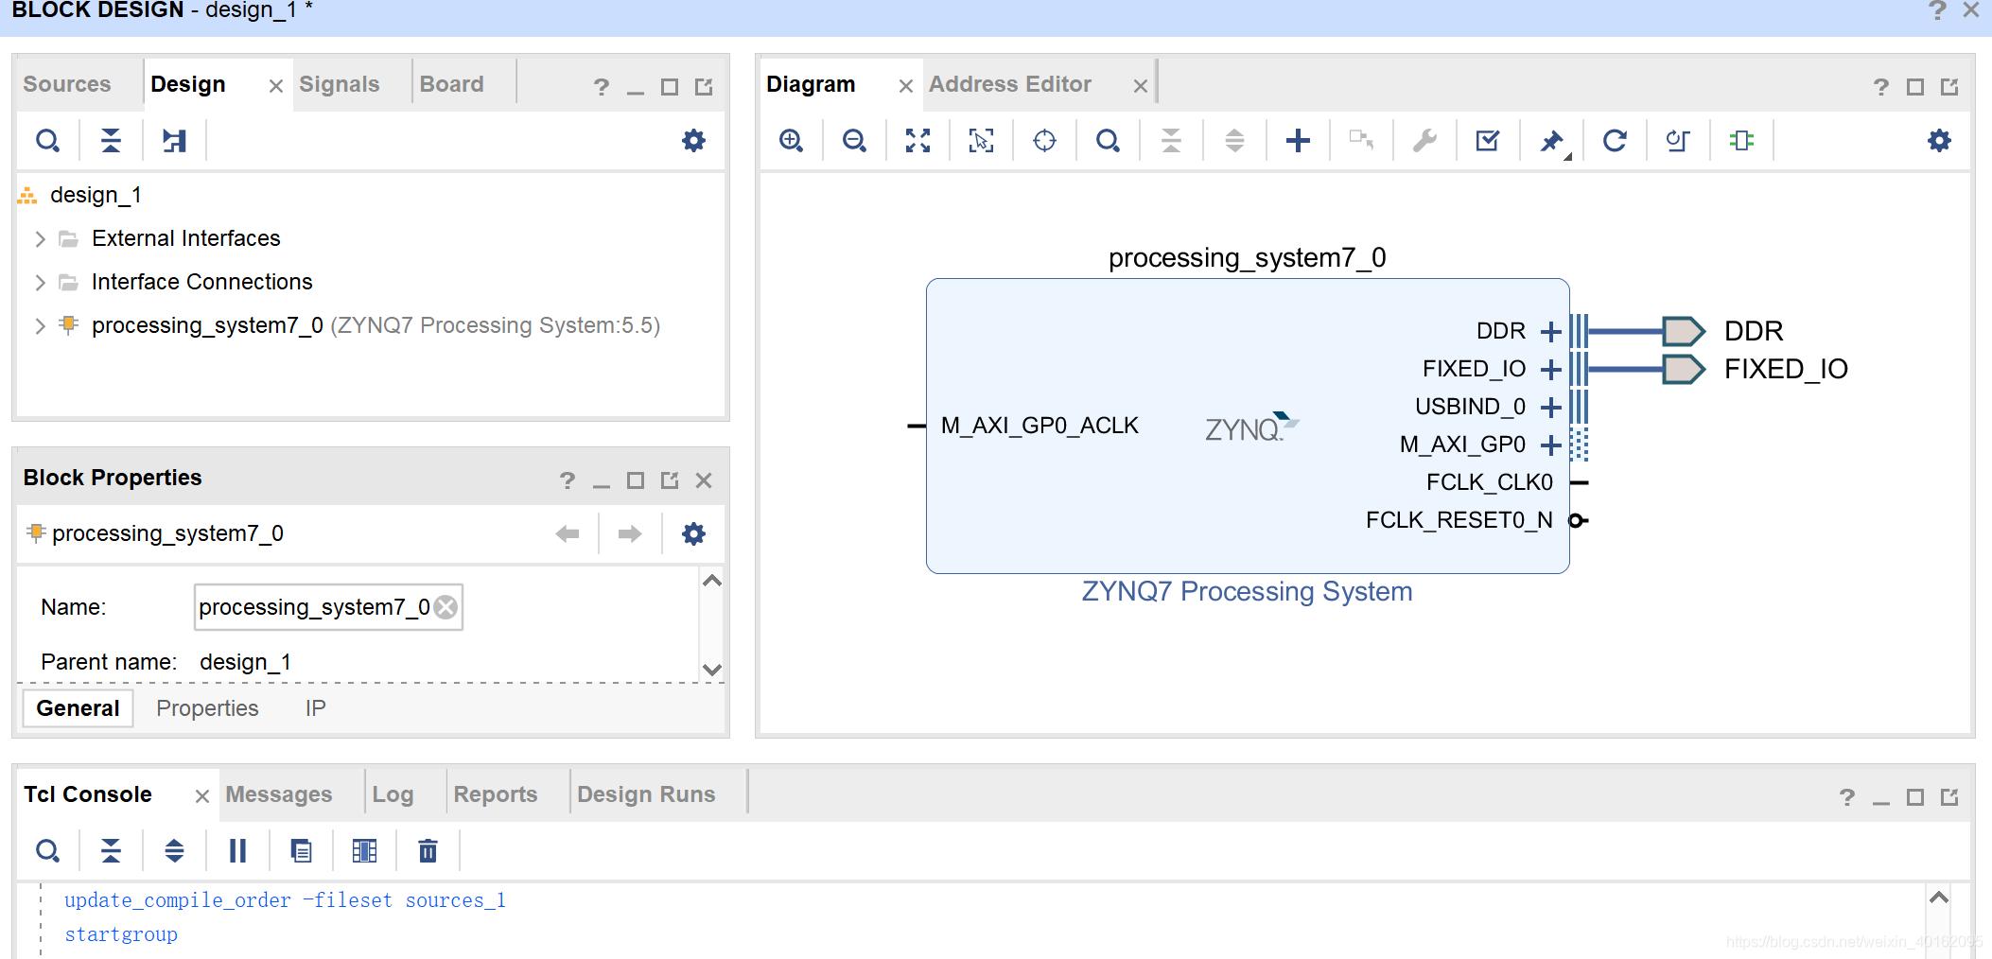
Task: Select the external FIXED_IO port
Action: click(x=1684, y=370)
